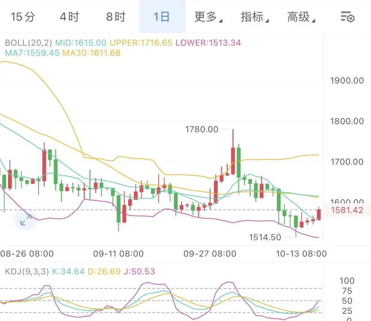Switch to the 15分 timeframe

click(23, 17)
